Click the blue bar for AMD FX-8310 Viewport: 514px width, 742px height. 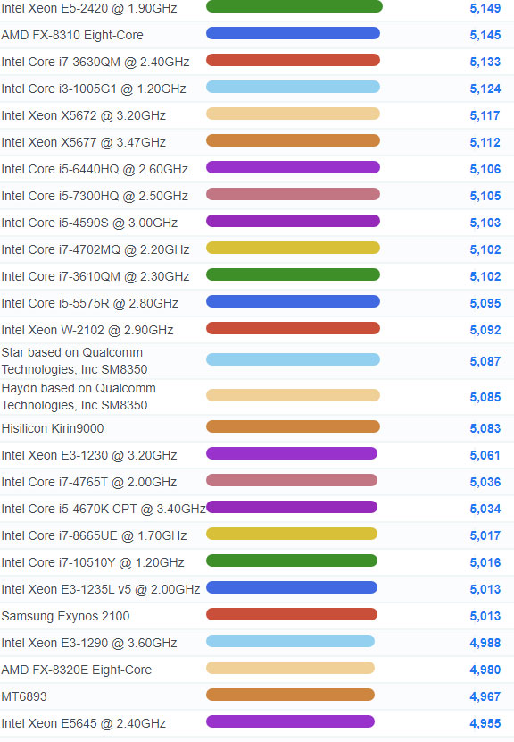point(293,33)
